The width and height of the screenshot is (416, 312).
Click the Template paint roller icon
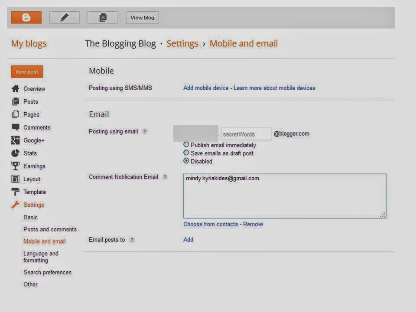click(16, 192)
